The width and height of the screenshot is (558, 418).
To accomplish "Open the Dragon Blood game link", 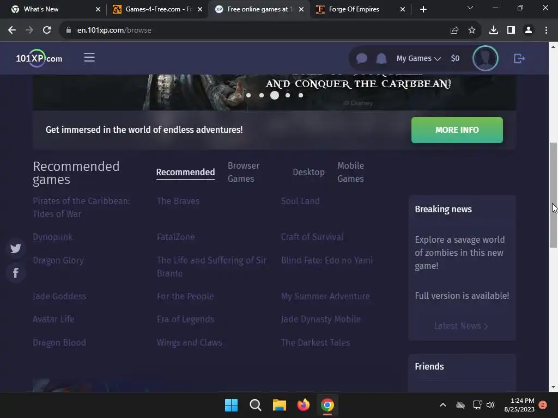I will (x=59, y=343).
